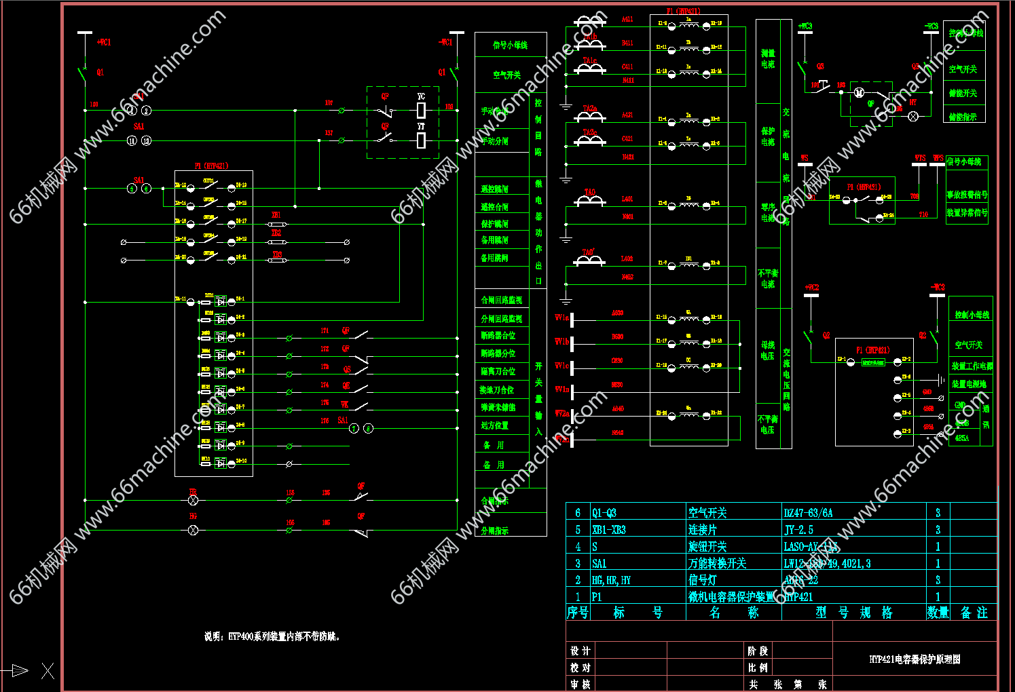Click the Q2 switch under +WC2
1015x692 pixels.
point(809,337)
